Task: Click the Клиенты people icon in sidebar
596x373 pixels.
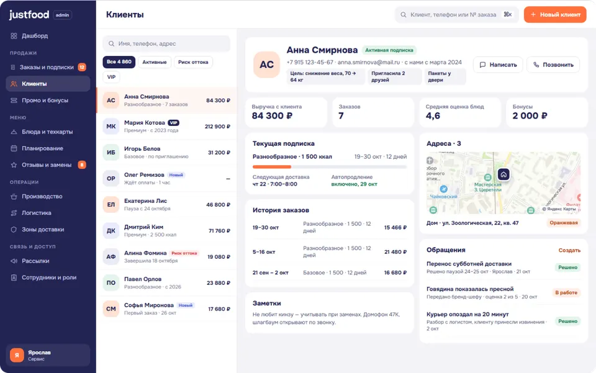Action: coord(14,84)
